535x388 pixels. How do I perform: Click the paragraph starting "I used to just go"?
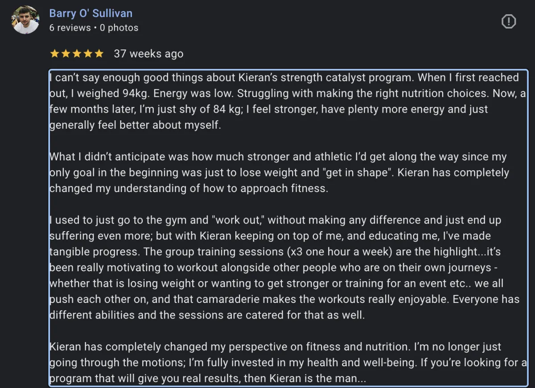[284, 267]
